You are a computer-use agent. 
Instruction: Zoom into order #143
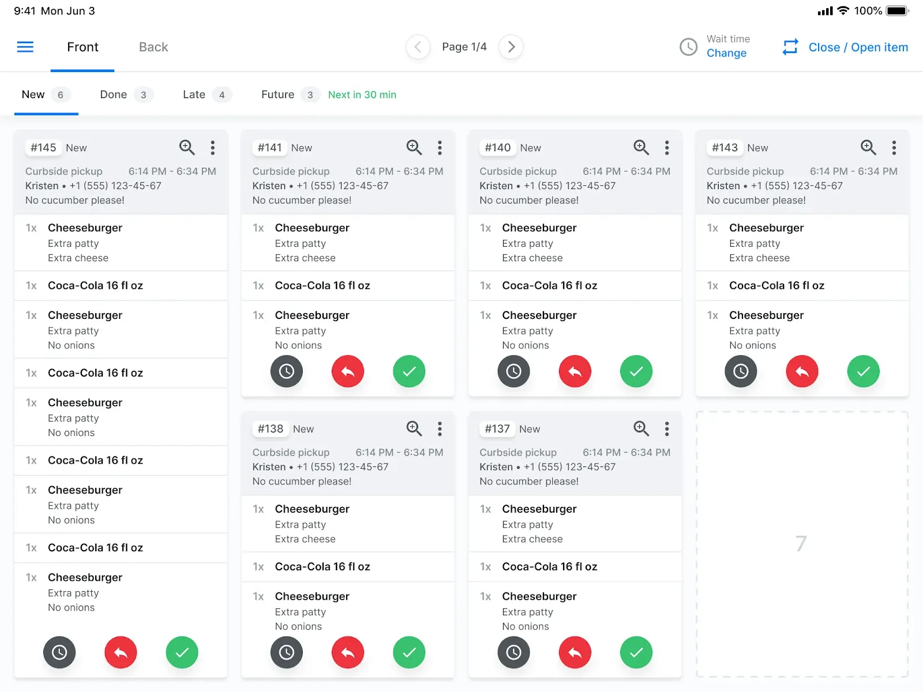click(868, 148)
